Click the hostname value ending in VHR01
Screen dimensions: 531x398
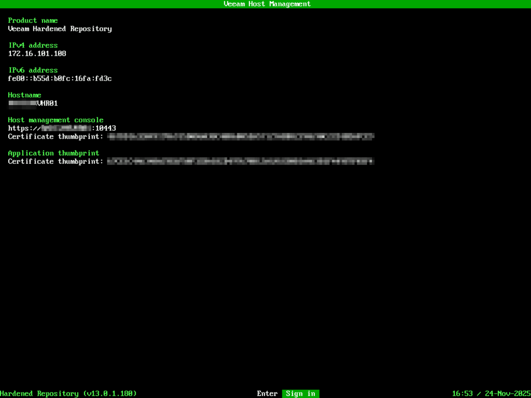(x=33, y=103)
